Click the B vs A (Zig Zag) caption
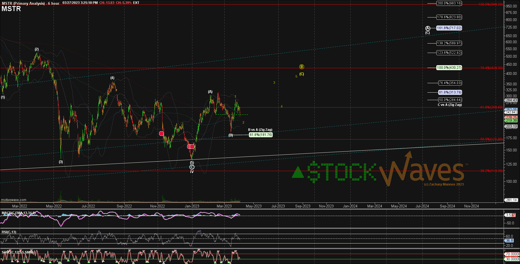 pos(260,130)
